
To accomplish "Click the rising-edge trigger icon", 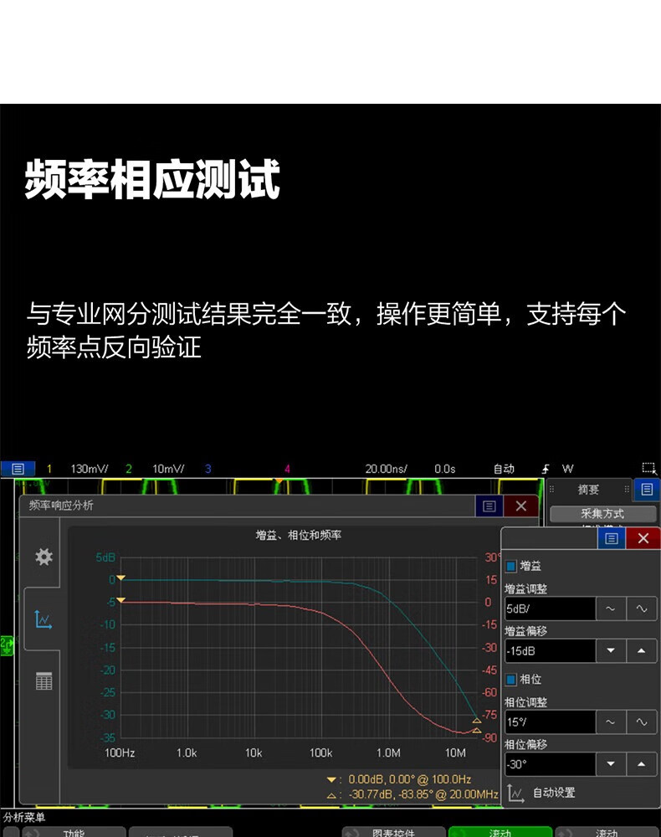I will click(546, 469).
